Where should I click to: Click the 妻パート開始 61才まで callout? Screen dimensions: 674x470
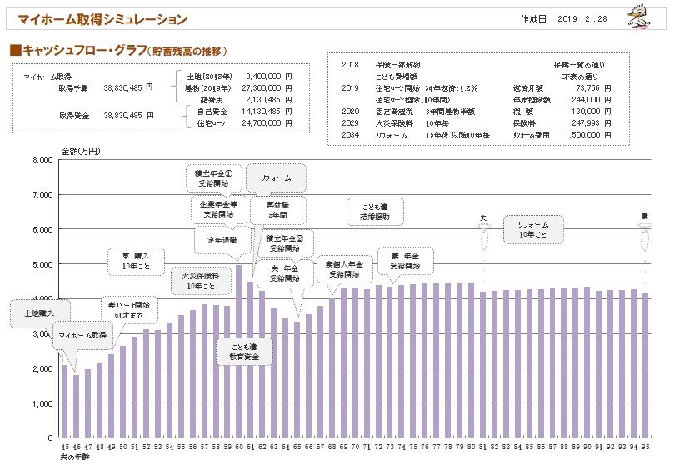[125, 309]
